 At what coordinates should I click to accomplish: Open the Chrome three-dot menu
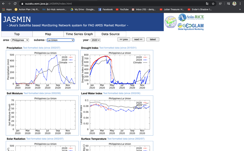tap(241, 4)
